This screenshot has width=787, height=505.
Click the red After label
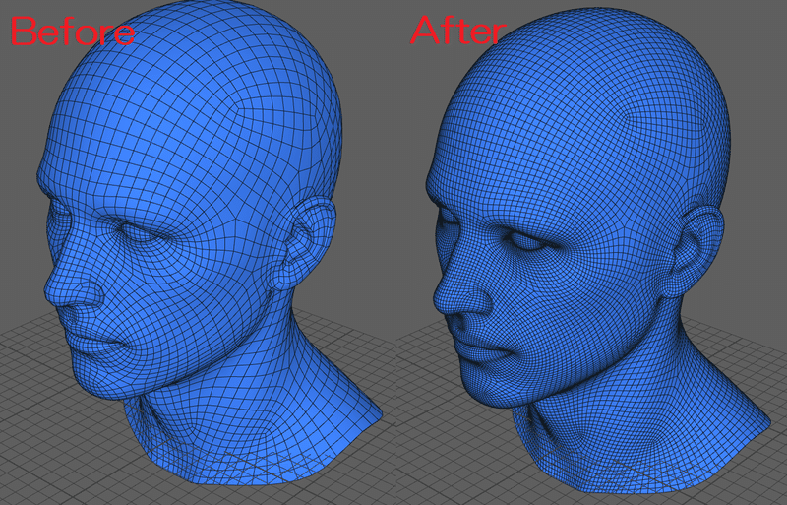point(457,31)
